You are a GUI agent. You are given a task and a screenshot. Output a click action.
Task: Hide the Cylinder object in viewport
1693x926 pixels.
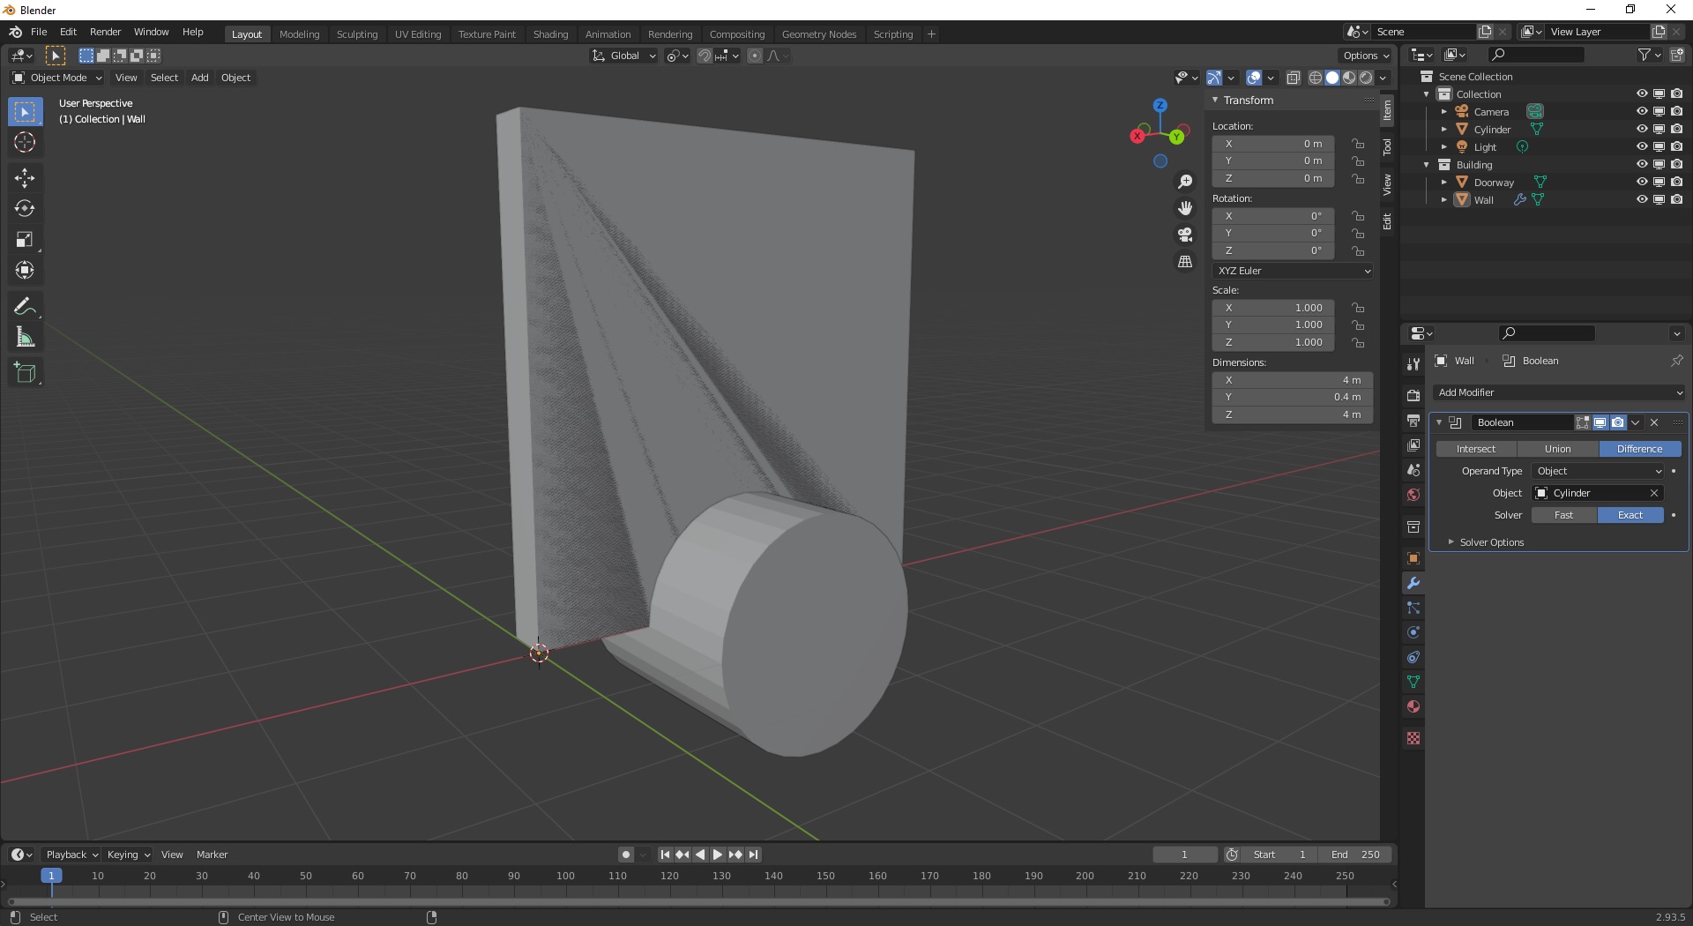[x=1641, y=129]
